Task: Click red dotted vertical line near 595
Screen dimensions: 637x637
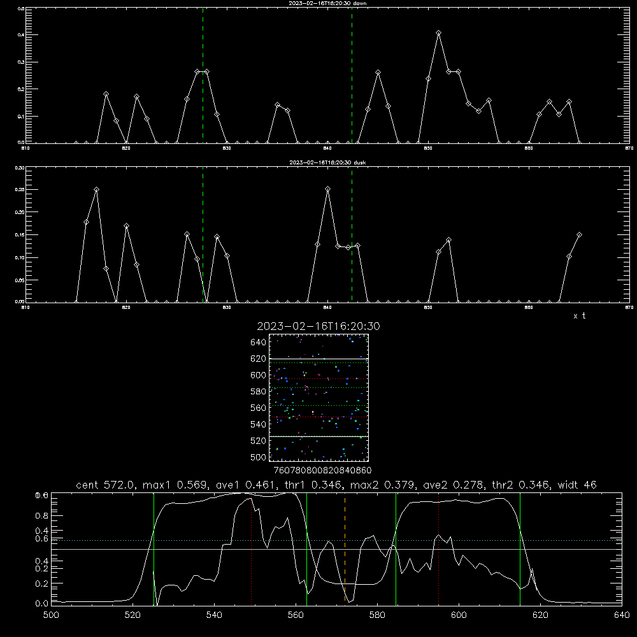Action: point(439,549)
